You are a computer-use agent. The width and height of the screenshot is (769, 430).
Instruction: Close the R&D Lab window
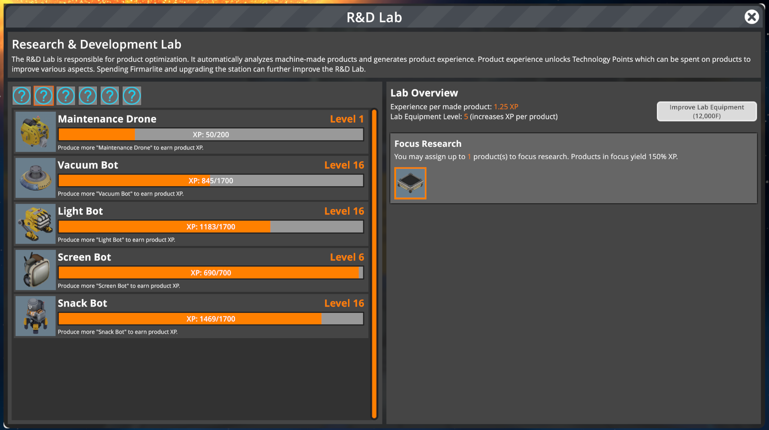[x=751, y=17]
